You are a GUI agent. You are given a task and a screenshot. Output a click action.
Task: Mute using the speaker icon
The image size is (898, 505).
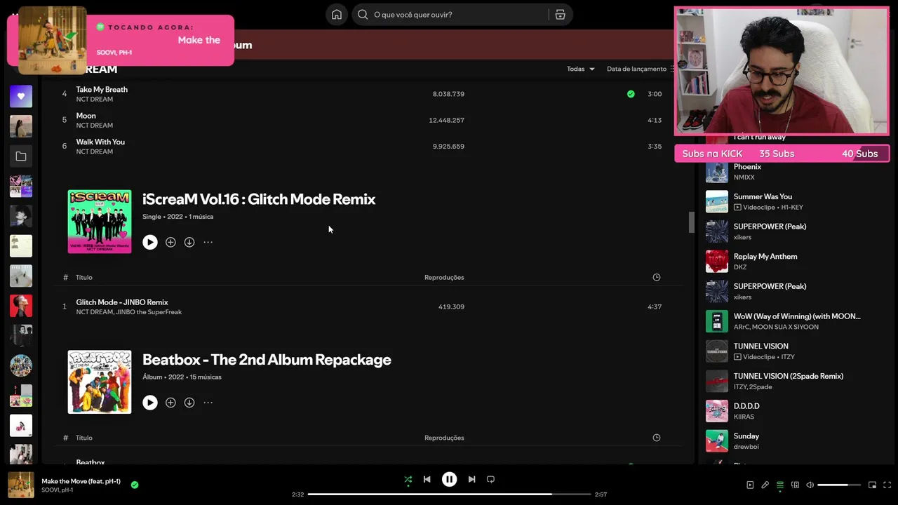(x=810, y=485)
